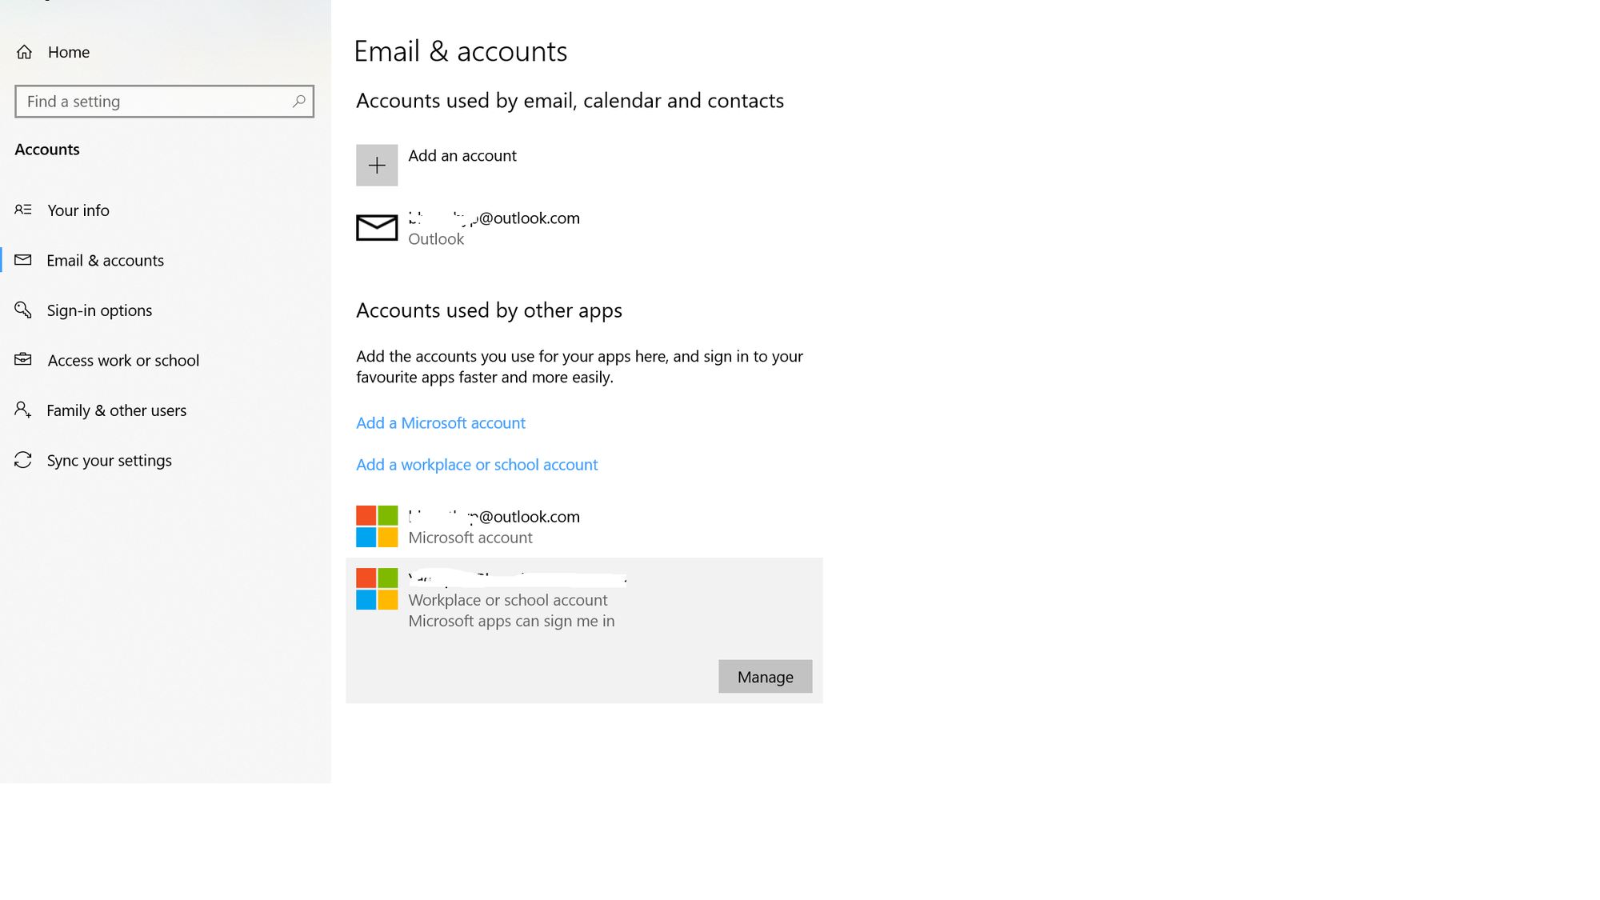
Task: Click the Family & other users icon
Action: pyautogui.click(x=23, y=410)
